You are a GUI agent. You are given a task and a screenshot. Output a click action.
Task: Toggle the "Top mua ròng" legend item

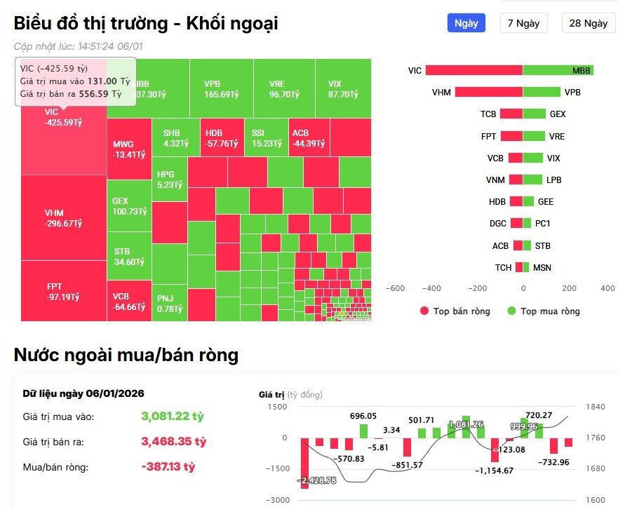click(550, 311)
